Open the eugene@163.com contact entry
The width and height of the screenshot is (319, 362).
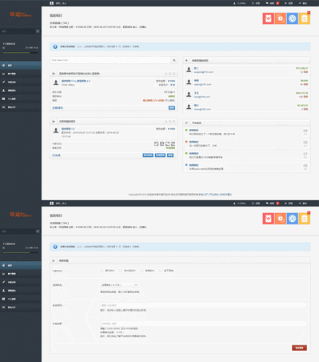[x=246, y=70]
